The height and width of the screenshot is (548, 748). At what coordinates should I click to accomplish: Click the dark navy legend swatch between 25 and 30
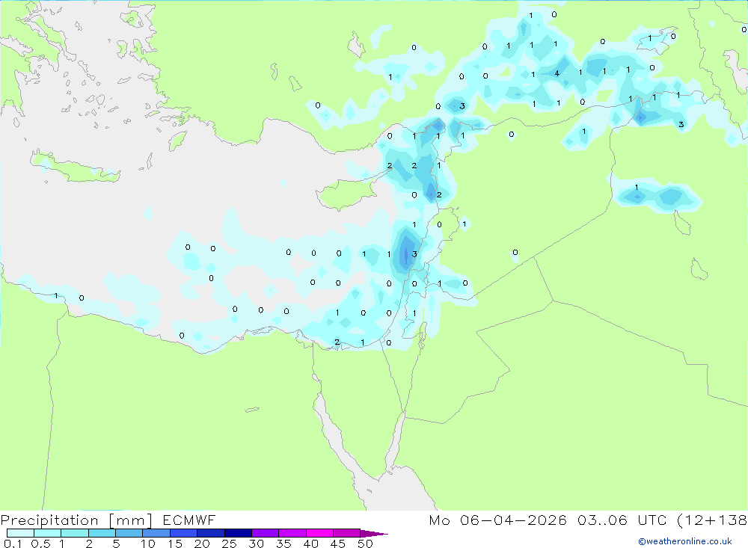coord(238,533)
